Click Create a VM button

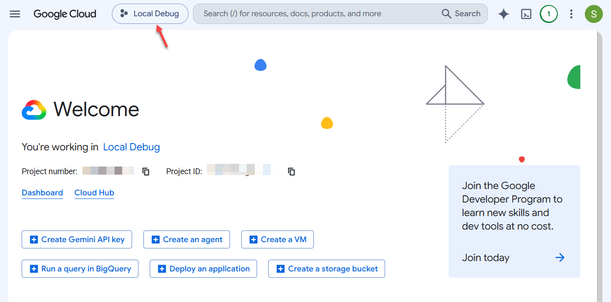click(x=277, y=239)
